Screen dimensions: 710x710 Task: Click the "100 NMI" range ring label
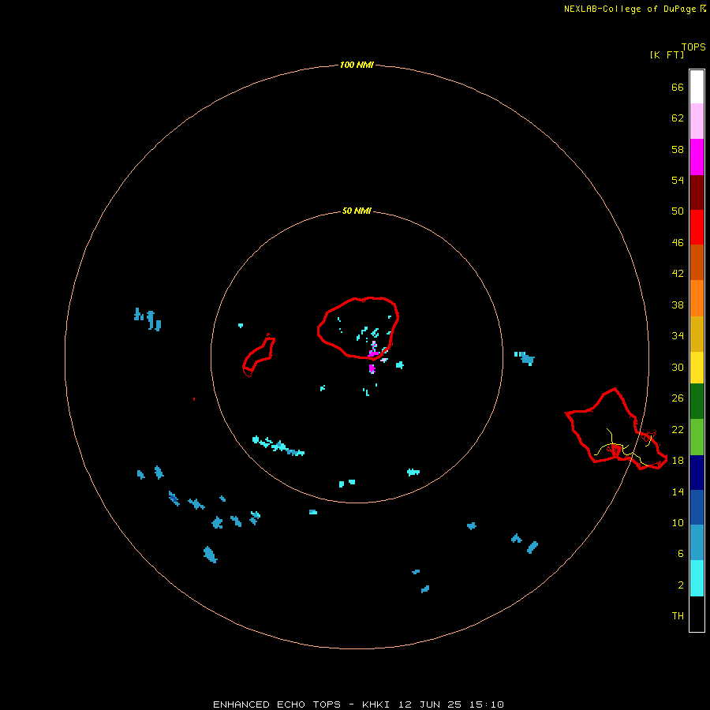357,65
